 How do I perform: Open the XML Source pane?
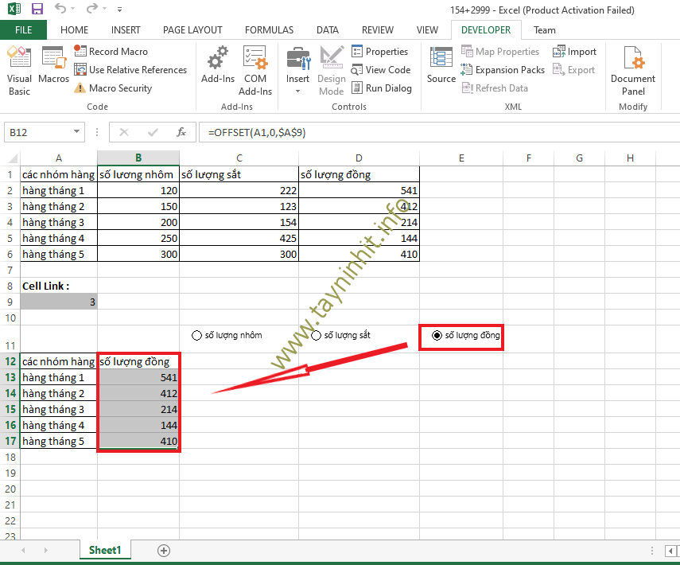click(x=441, y=68)
